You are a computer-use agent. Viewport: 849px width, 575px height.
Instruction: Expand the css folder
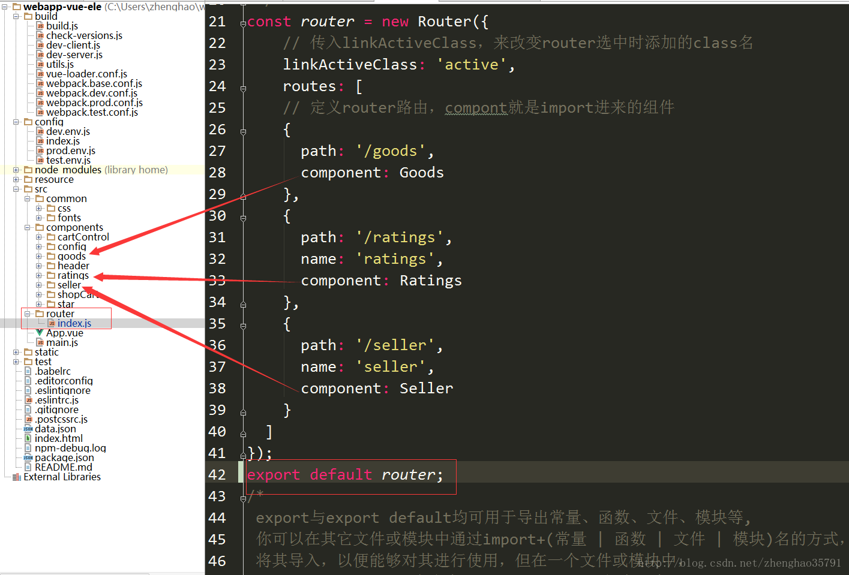pos(39,208)
